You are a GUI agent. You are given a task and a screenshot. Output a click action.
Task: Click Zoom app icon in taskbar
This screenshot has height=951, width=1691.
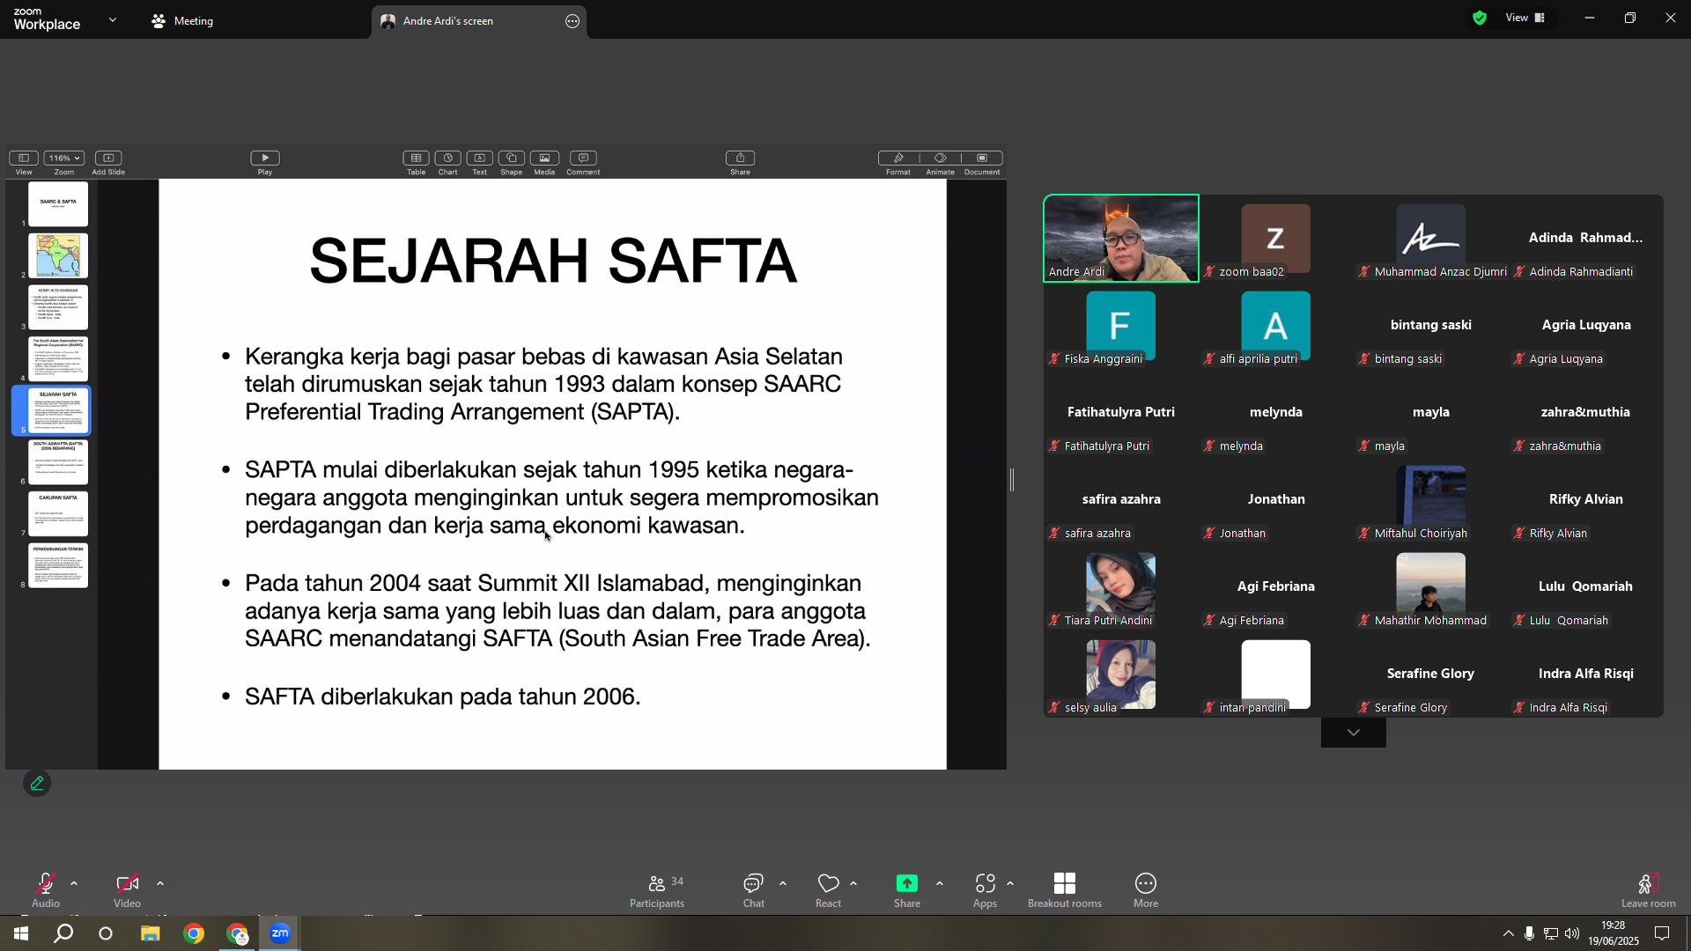pyautogui.click(x=280, y=933)
